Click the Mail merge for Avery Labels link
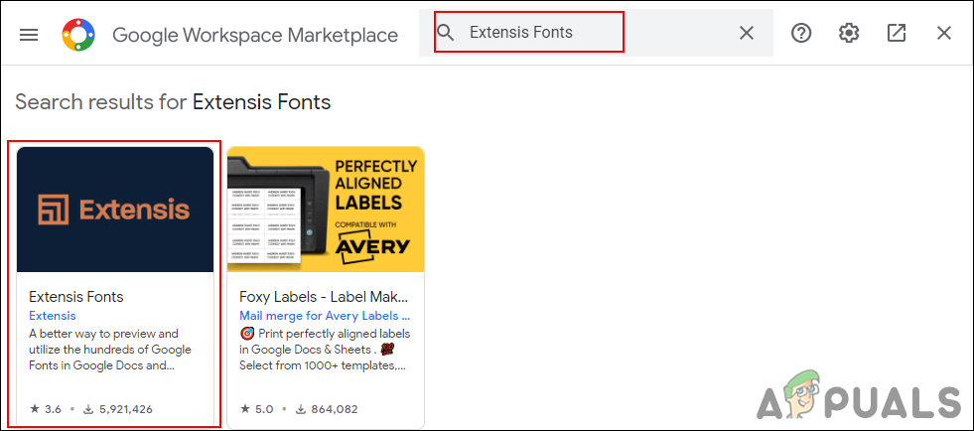This screenshot has height=431, width=974. (324, 315)
